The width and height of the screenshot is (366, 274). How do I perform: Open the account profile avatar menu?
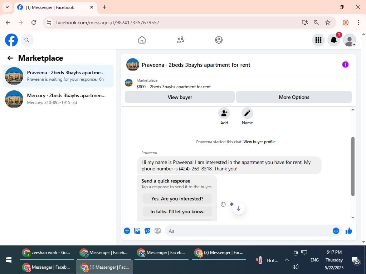click(350, 40)
